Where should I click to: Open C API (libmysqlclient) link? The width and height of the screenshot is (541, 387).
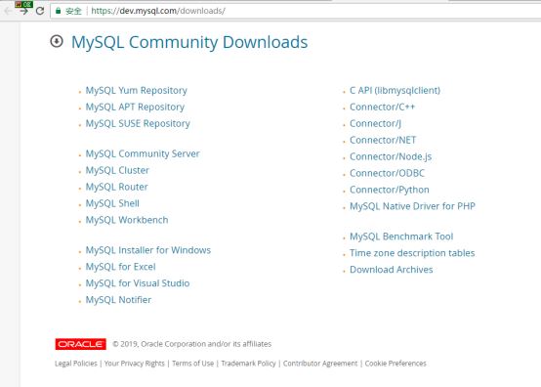(395, 91)
